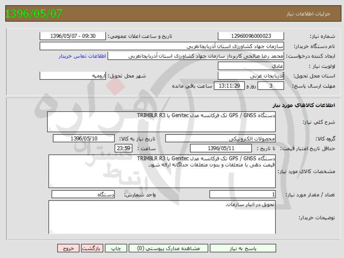Screen dimensions: 344x258
Task: Select the تاریخ و ساعت اعلان عمومی field
Action: (73, 36)
